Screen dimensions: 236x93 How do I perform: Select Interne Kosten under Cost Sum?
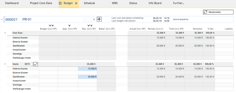pos(20,38)
